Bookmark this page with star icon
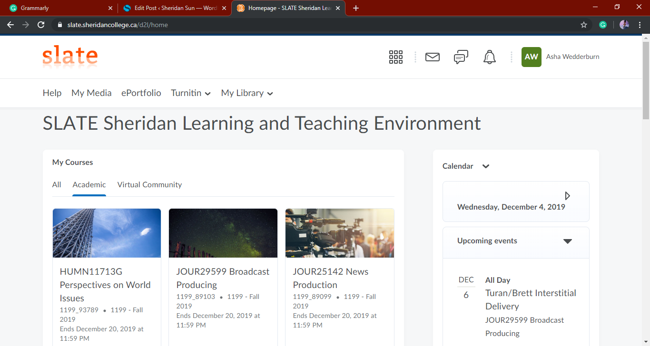Image resolution: width=650 pixels, height=346 pixels. pos(584,25)
